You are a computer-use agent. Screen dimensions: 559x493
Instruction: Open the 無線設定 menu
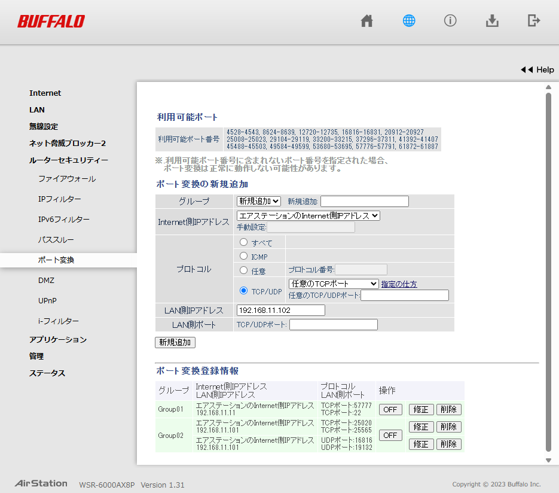click(44, 127)
